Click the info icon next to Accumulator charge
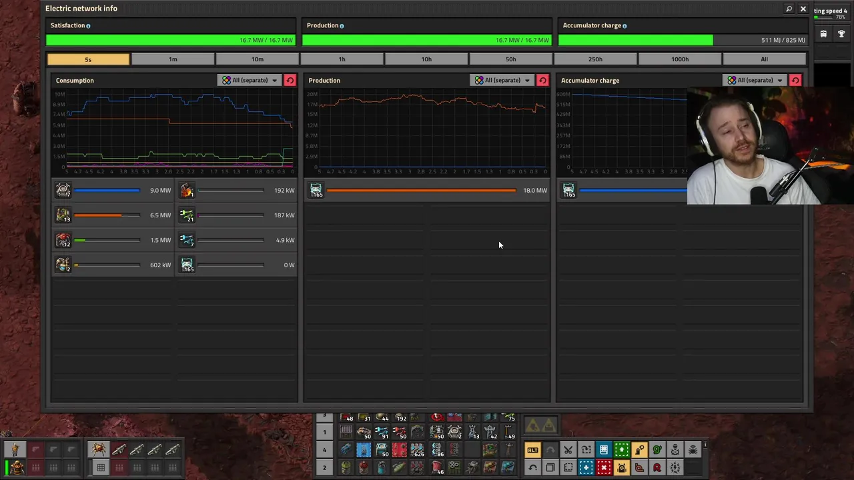Viewport: 854px width, 480px height. [x=624, y=26]
